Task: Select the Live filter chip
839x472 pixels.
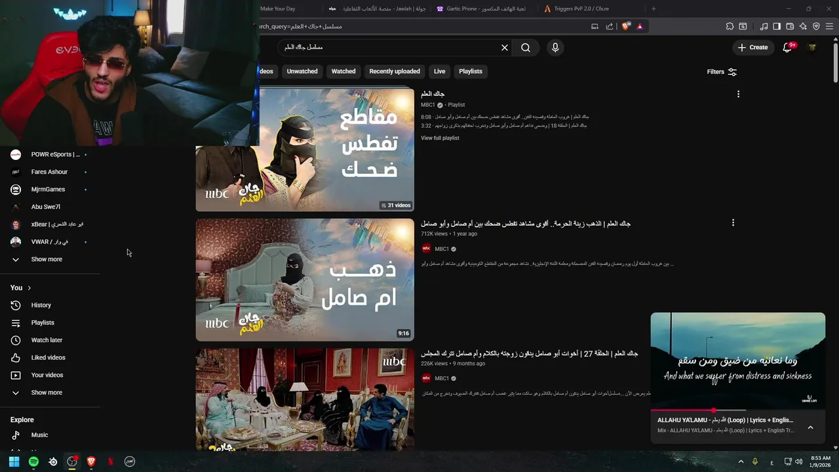Action: click(439, 71)
